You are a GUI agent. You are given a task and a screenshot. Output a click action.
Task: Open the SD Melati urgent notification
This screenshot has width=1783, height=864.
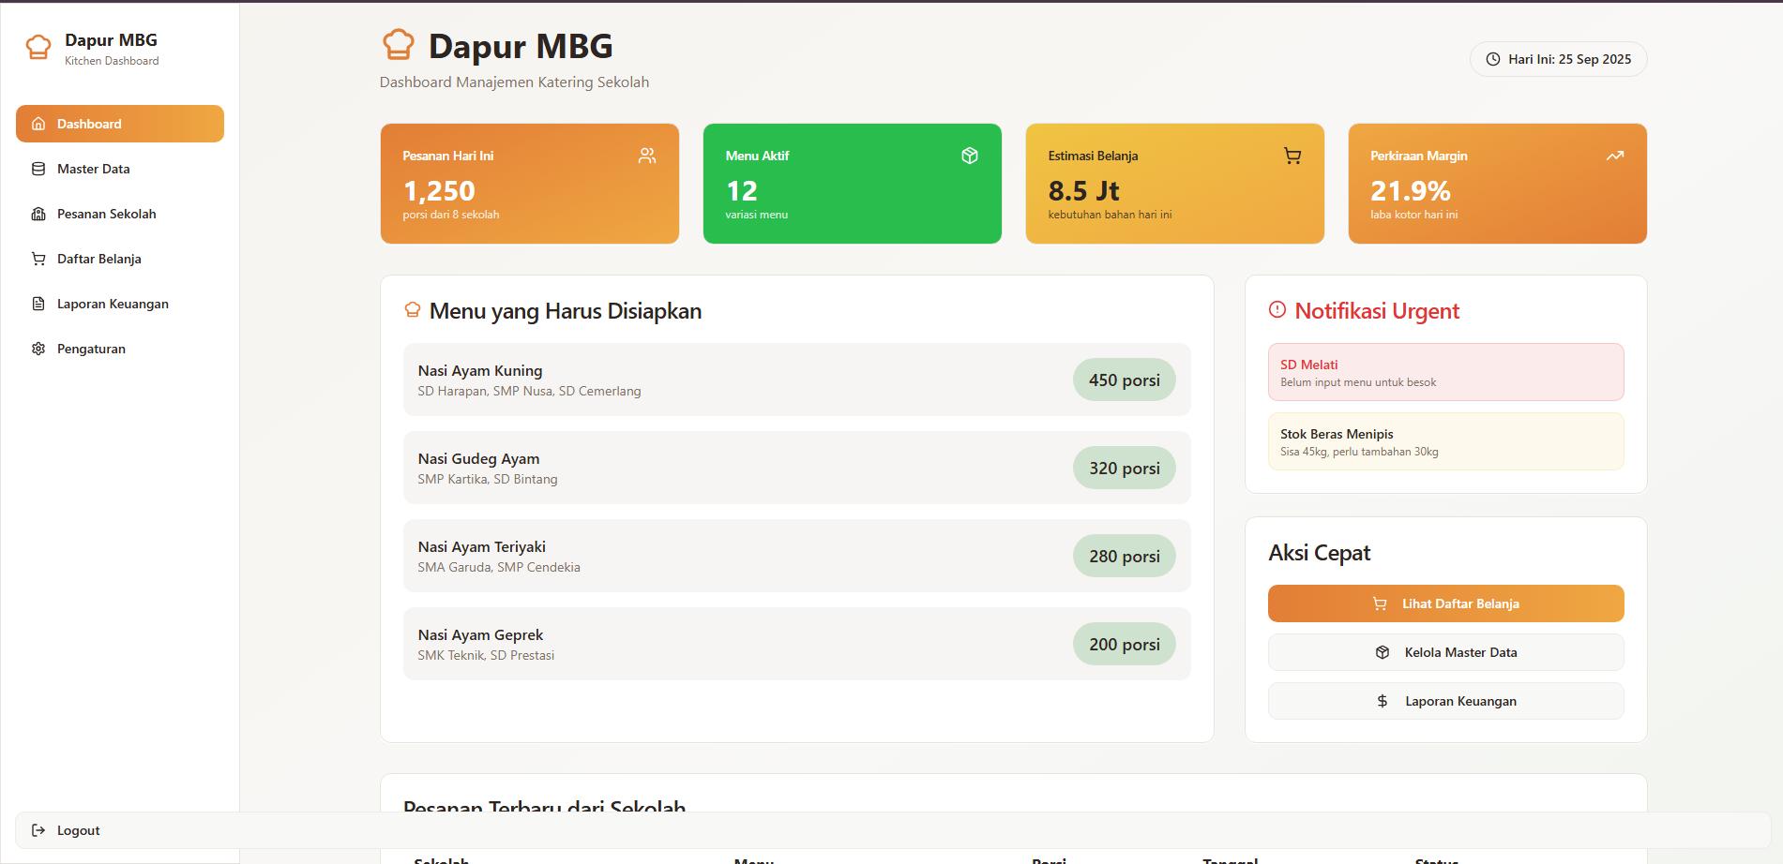(1445, 372)
